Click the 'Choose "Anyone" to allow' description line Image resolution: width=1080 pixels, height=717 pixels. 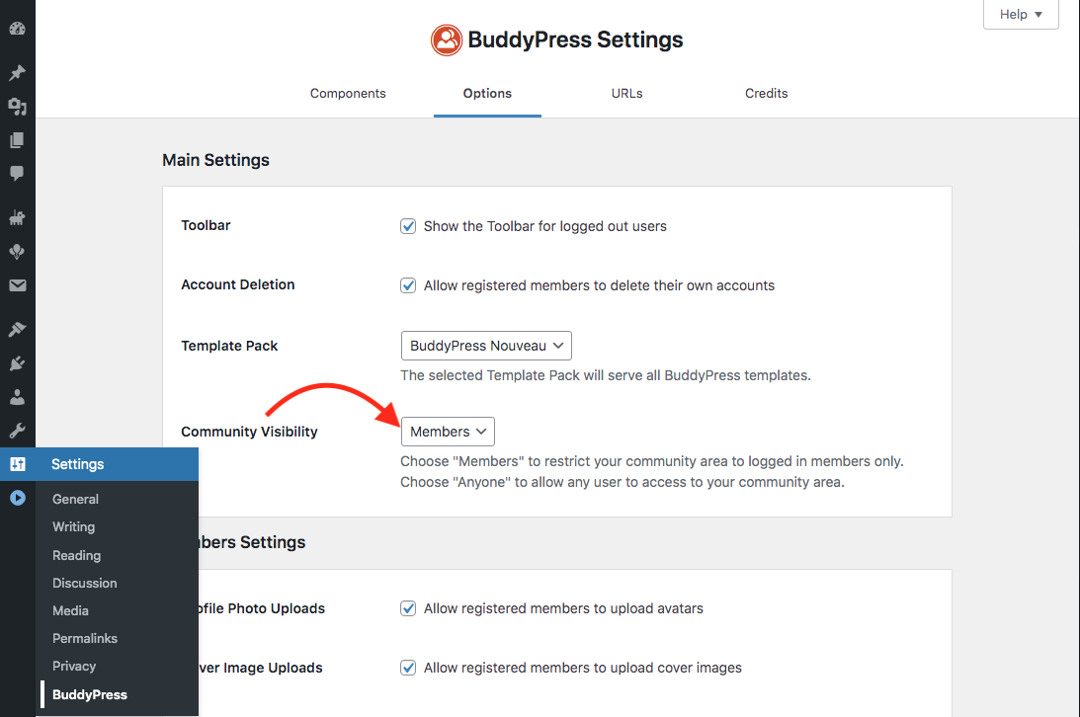click(x=622, y=482)
